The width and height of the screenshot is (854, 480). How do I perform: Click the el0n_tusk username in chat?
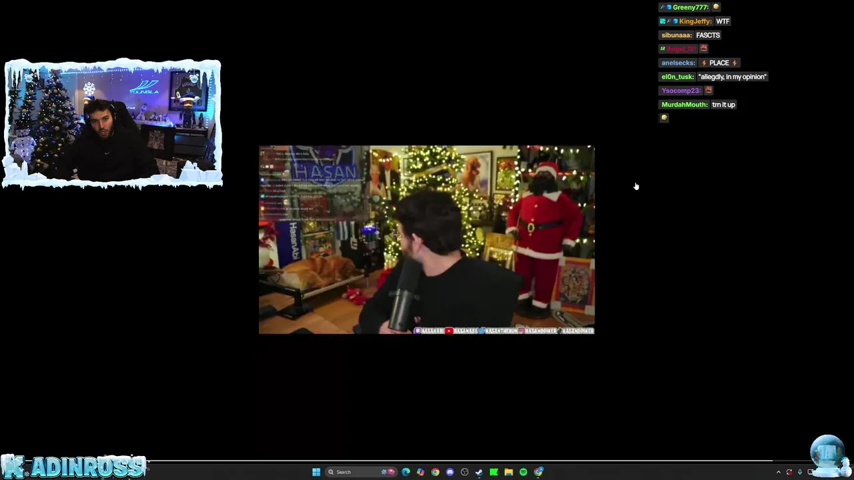click(678, 77)
